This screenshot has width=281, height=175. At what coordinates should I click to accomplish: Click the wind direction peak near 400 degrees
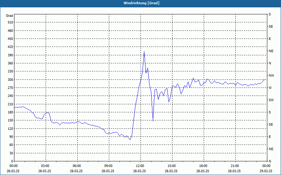[x=144, y=51]
